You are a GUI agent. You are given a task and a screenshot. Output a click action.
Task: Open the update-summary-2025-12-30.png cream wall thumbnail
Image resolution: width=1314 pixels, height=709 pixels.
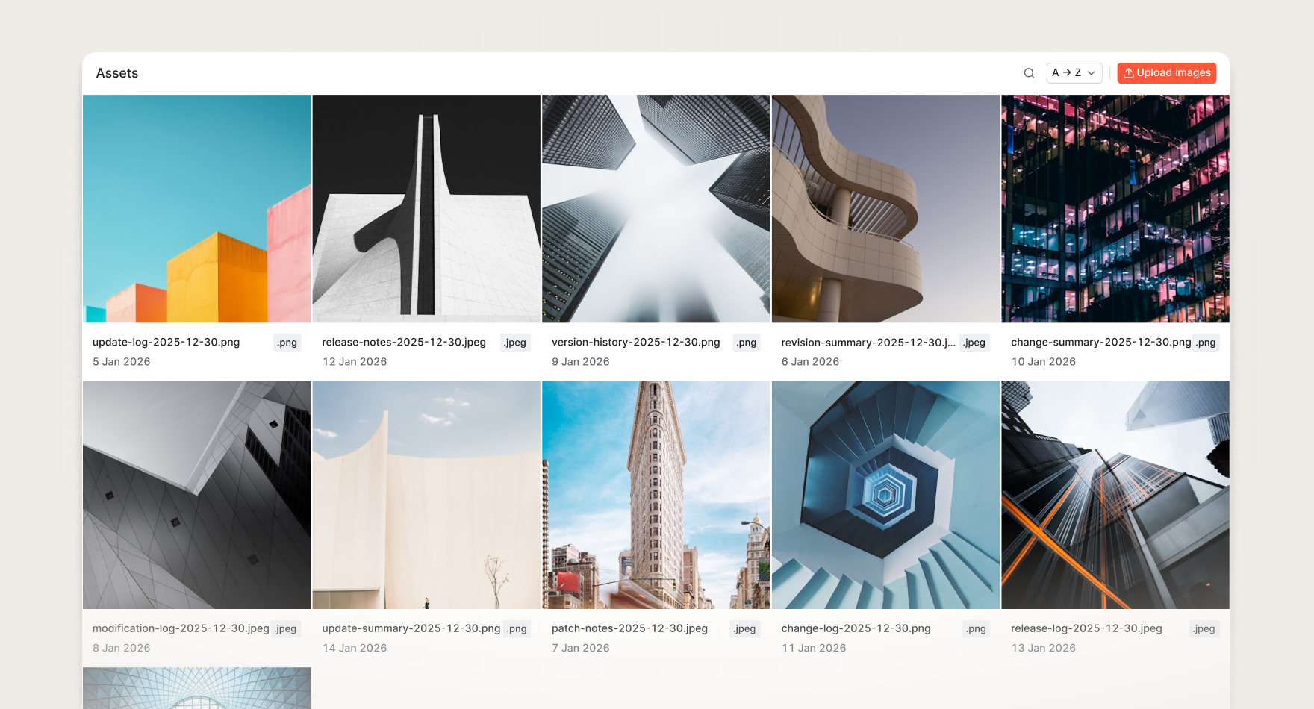click(426, 496)
